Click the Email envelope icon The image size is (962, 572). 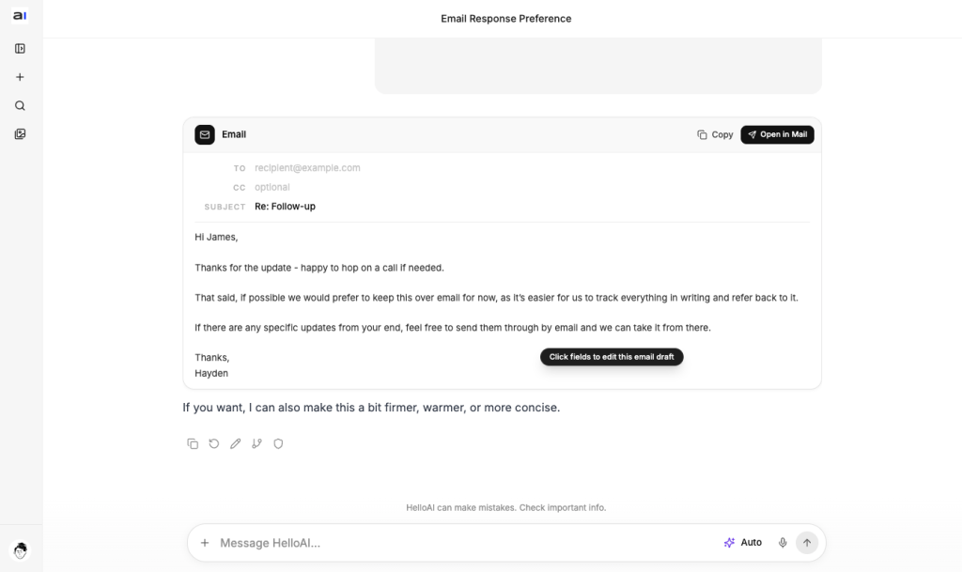[204, 134]
